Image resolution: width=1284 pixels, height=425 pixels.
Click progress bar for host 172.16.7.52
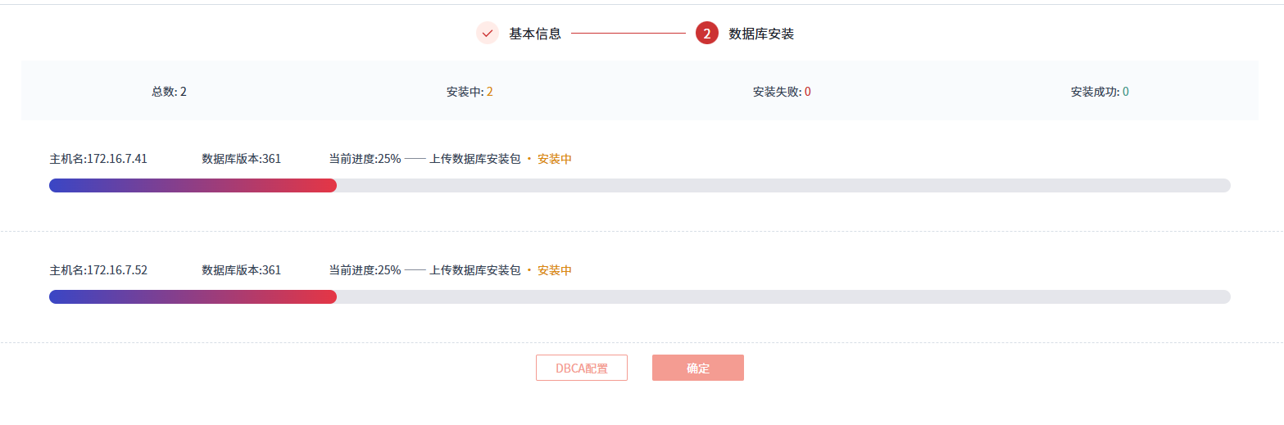click(639, 297)
